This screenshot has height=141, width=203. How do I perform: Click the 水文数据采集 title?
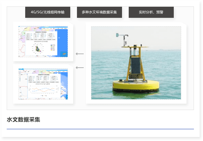pos(24,119)
